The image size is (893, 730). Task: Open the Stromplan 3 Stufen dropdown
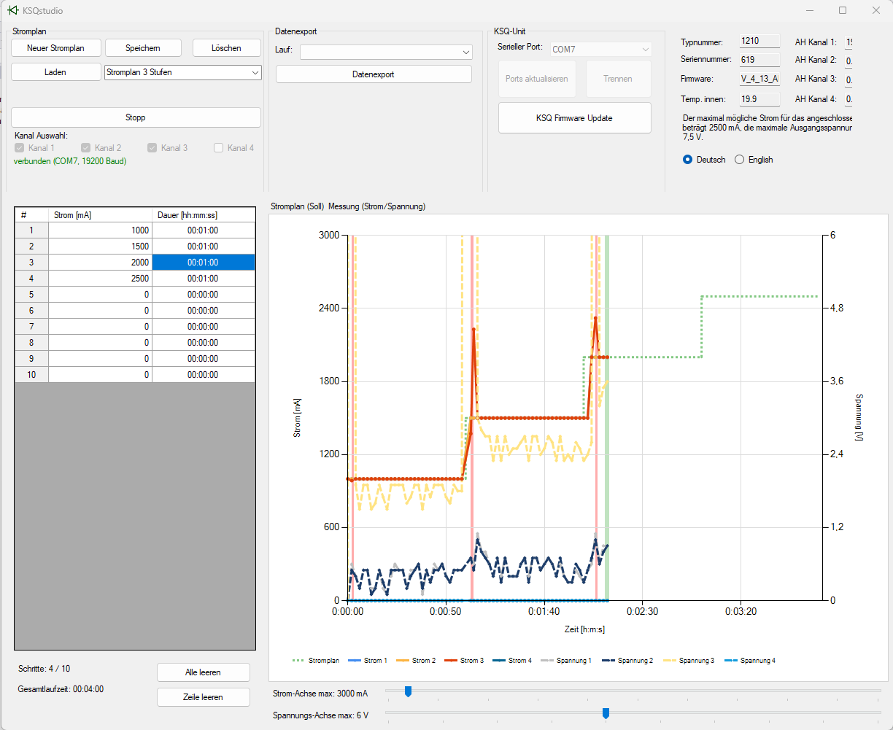tap(183, 72)
